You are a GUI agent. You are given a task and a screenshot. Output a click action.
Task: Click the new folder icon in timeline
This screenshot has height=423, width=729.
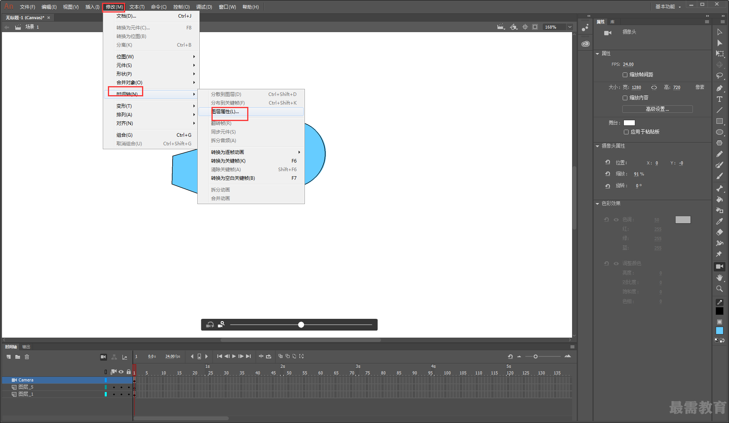tap(18, 357)
